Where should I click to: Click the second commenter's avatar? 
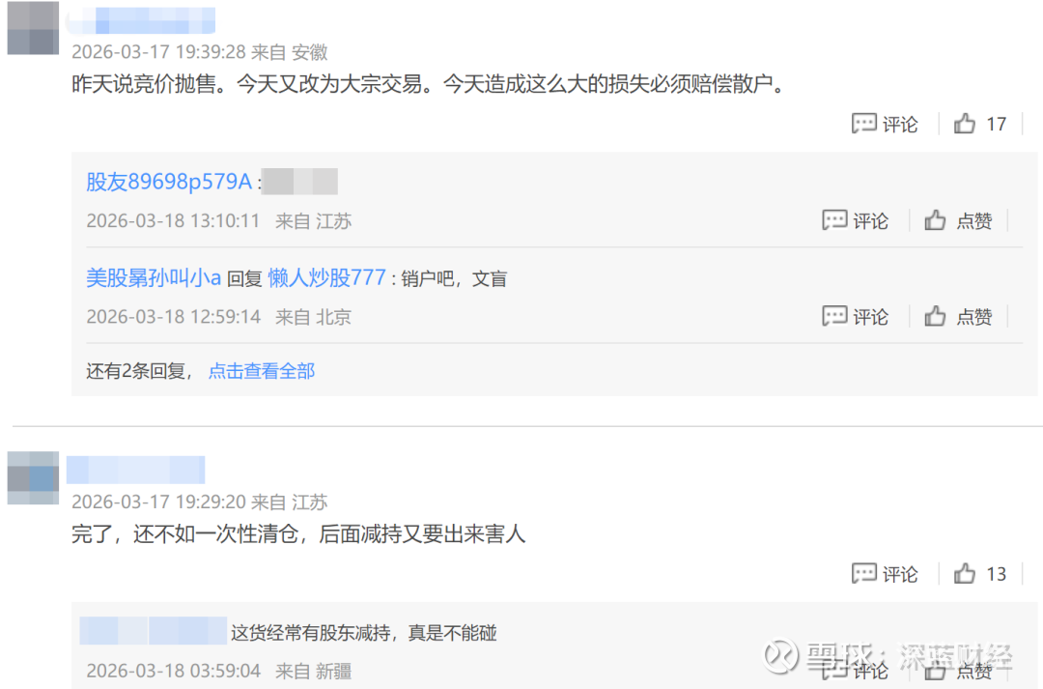click(33, 478)
